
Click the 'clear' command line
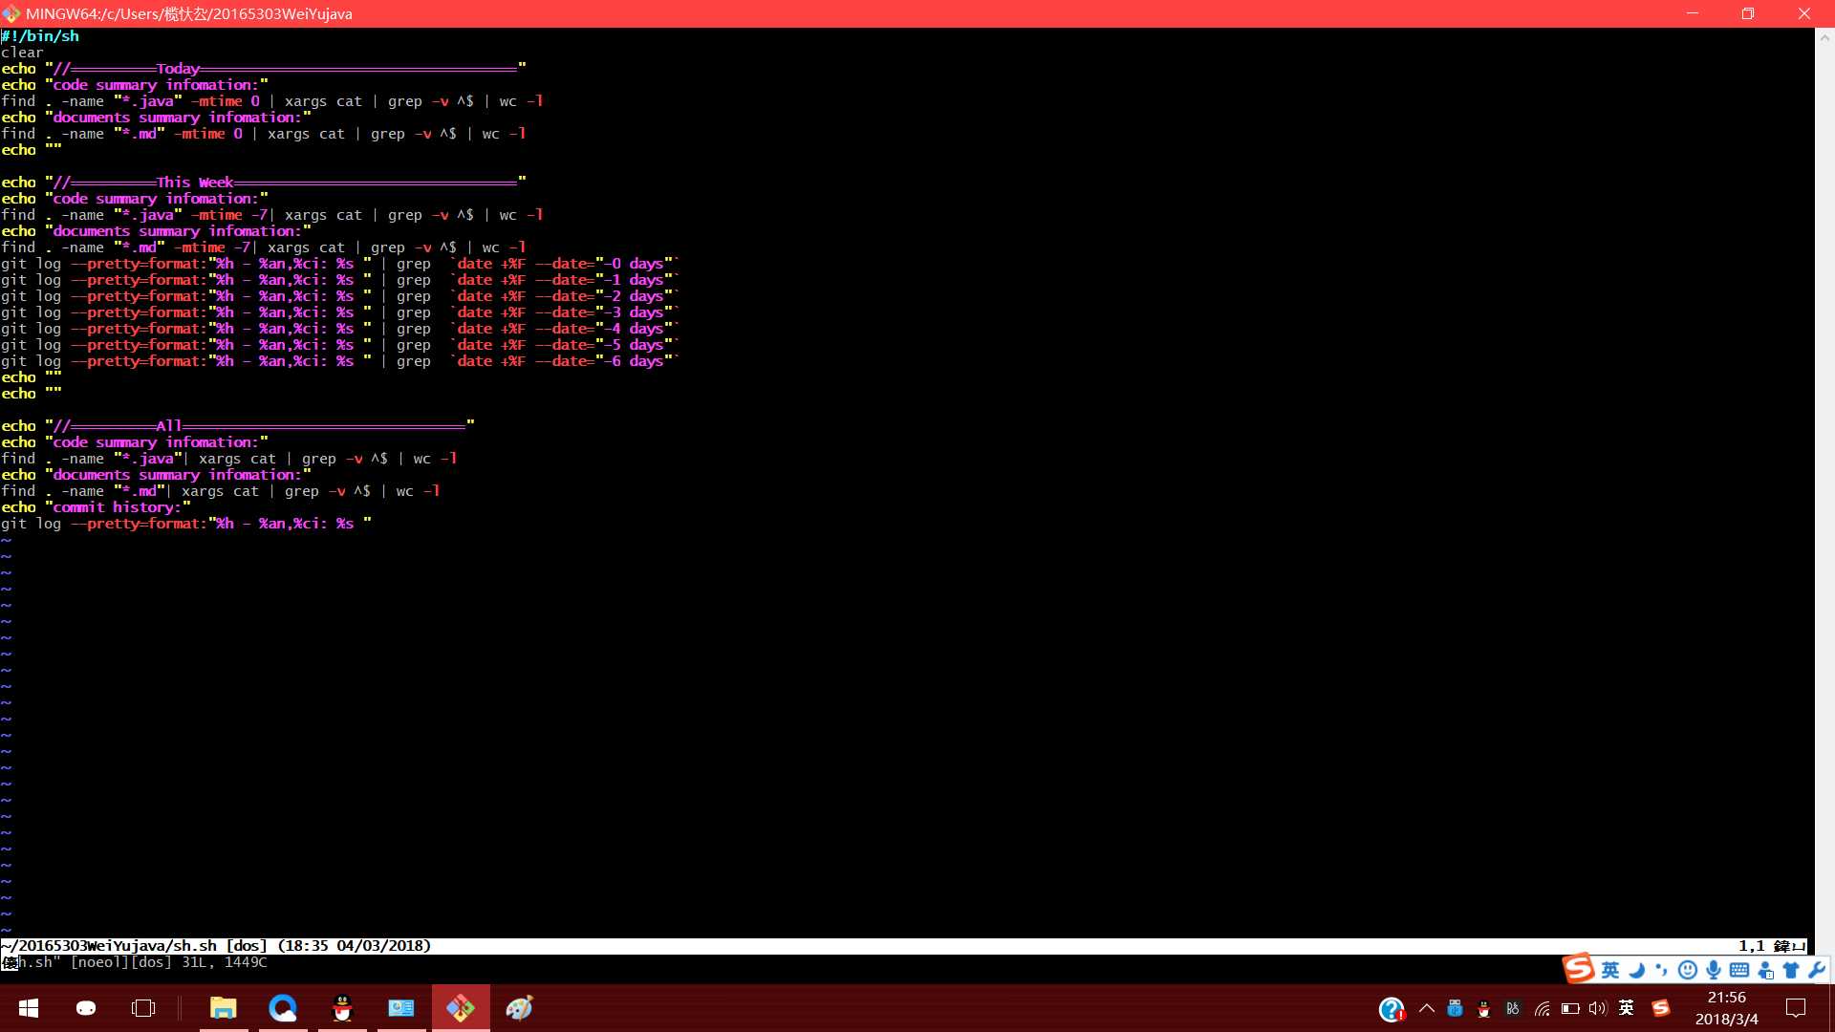(x=22, y=53)
